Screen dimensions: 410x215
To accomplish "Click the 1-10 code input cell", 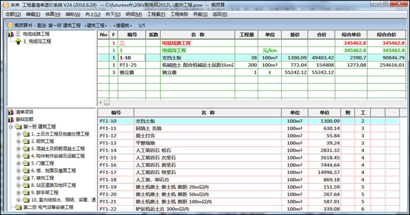I will (x=132, y=58).
